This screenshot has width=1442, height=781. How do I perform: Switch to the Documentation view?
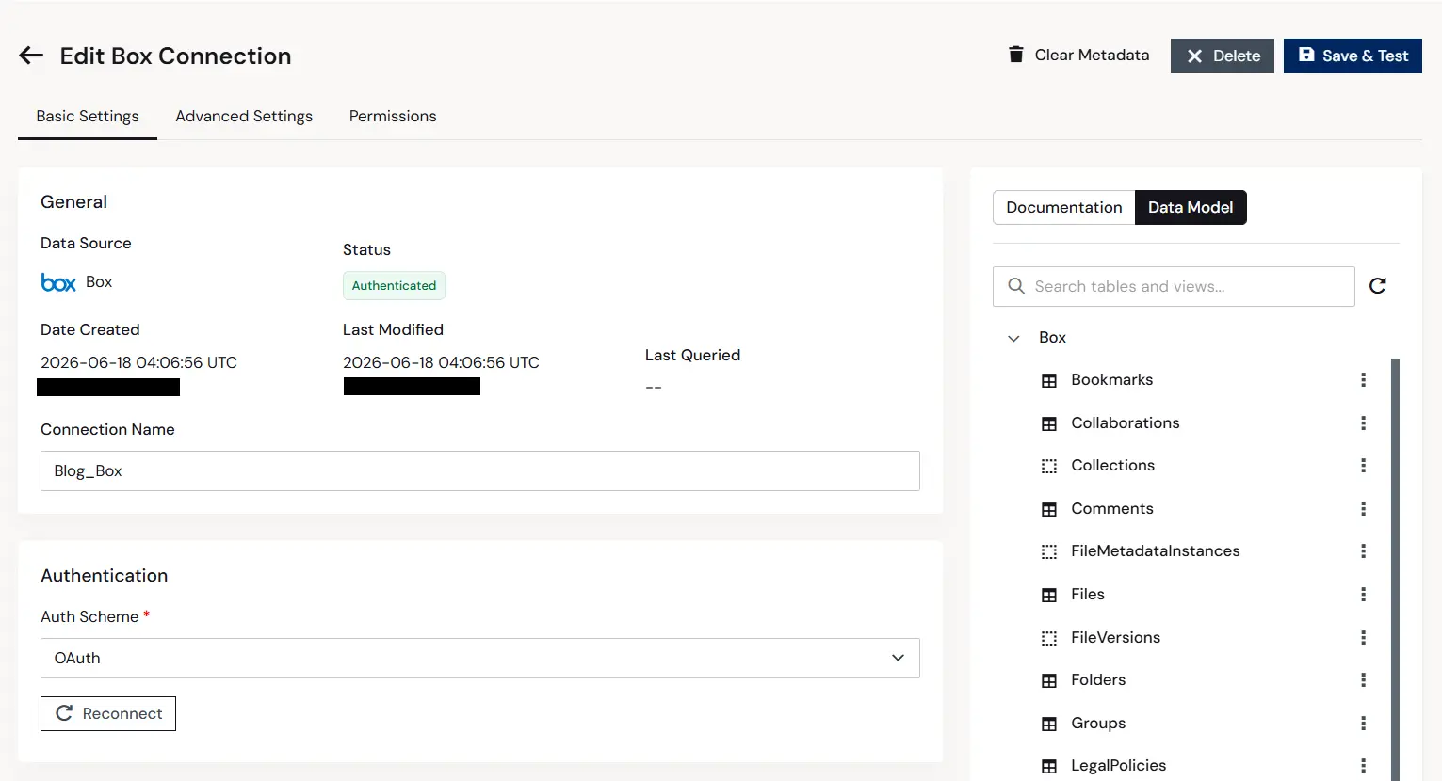coord(1064,208)
